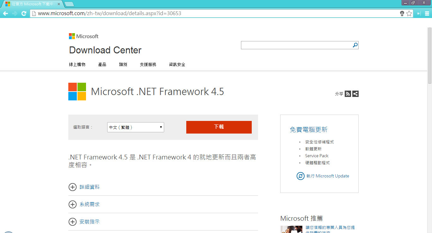Image resolution: width=432 pixels, height=233 pixels.
Task: Click the browser back arrow
Action: [5, 14]
